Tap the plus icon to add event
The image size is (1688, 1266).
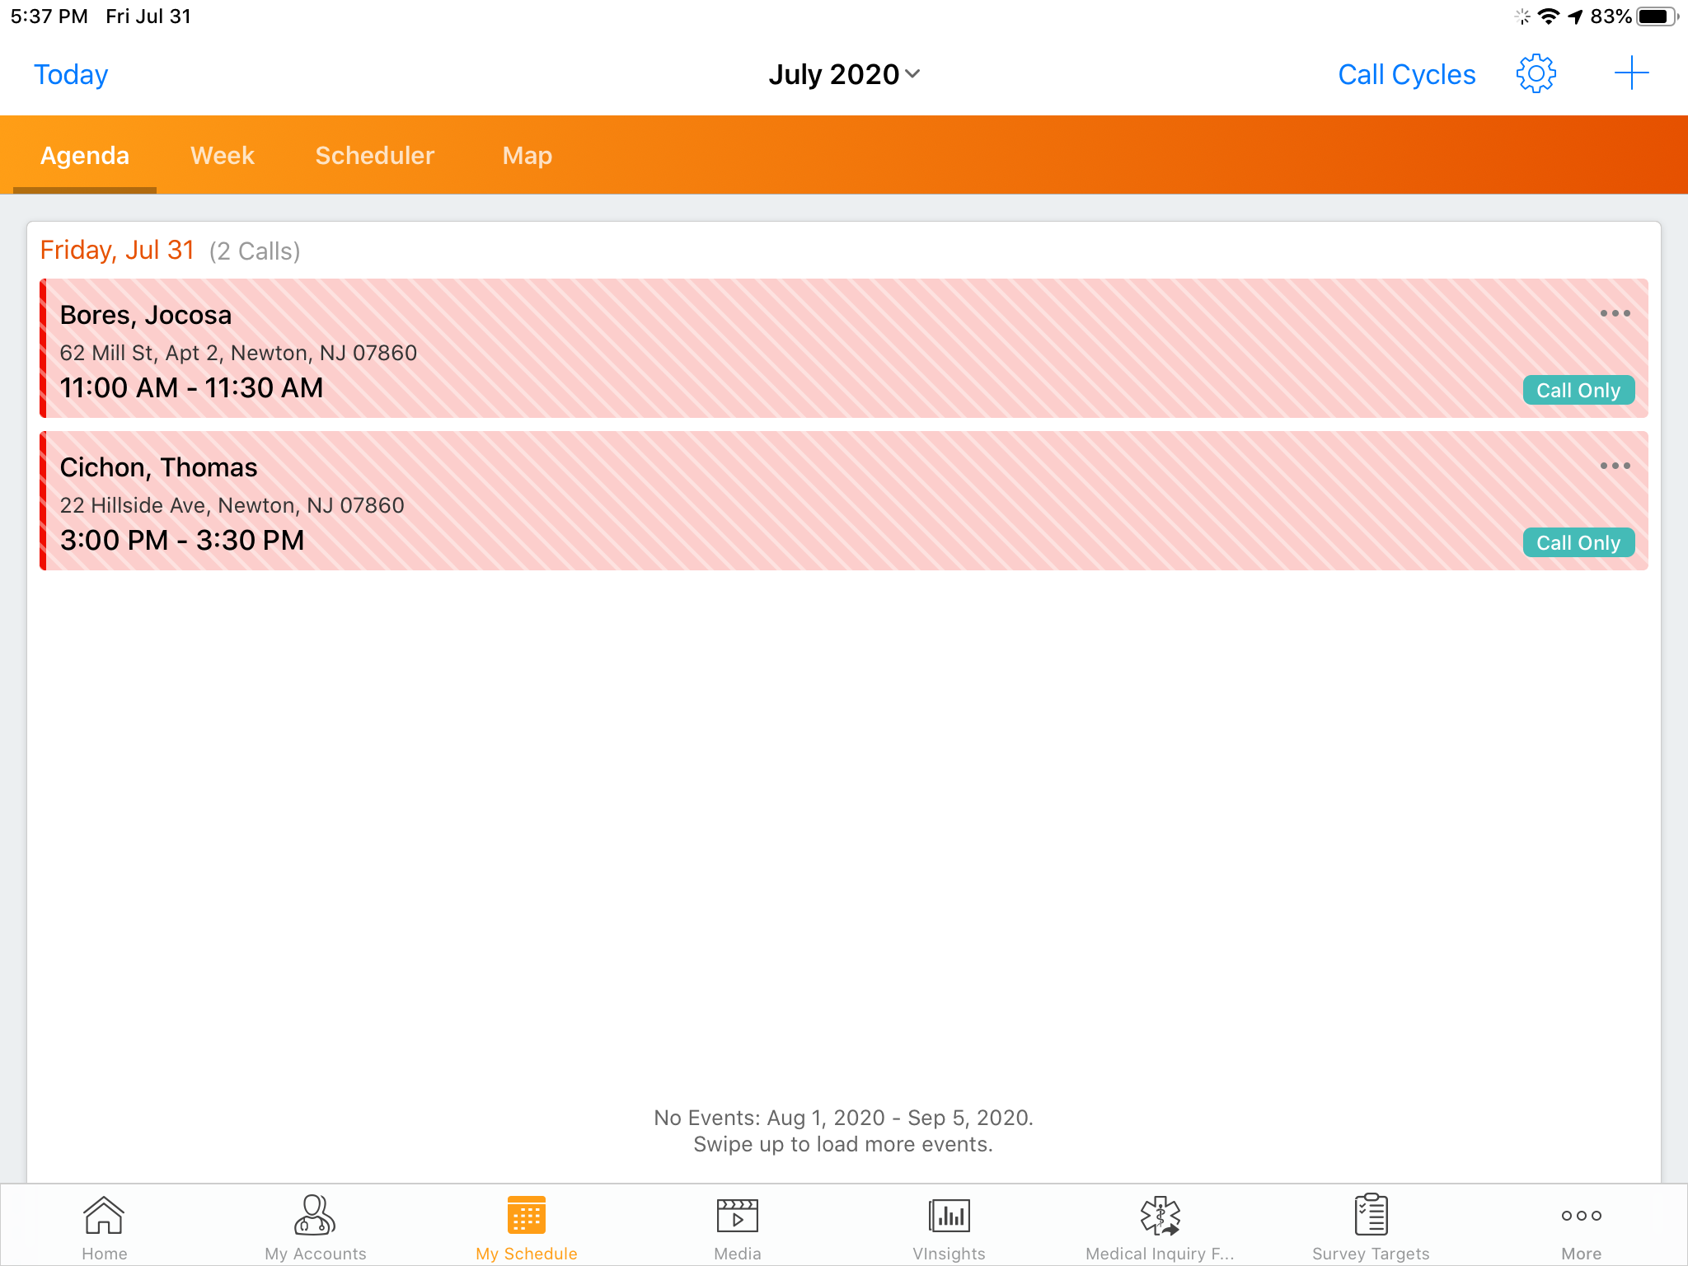[1630, 74]
